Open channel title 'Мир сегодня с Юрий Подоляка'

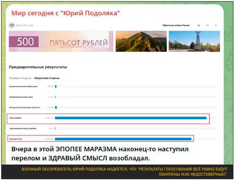(66, 13)
